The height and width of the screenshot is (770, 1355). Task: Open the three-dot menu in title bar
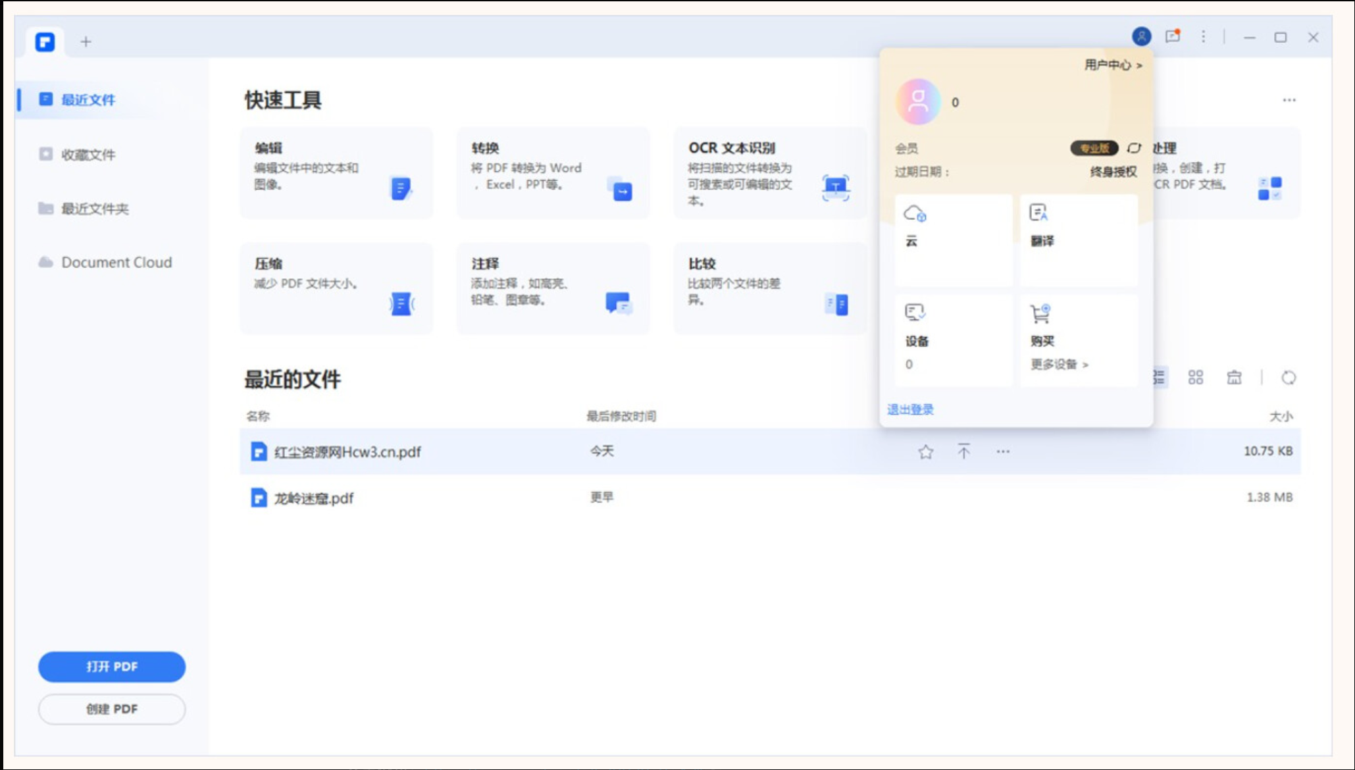point(1203,37)
